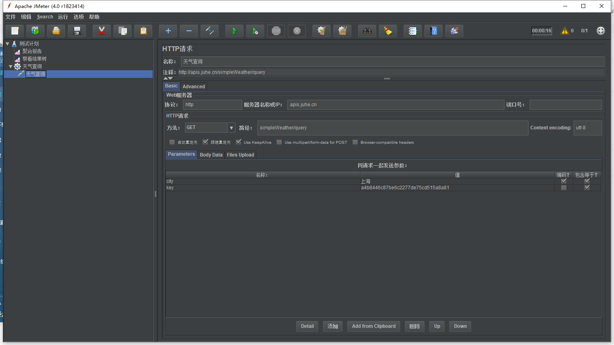The height and width of the screenshot is (345, 614).
Task: Open the 编辑 menu
Action: (26, 17)
